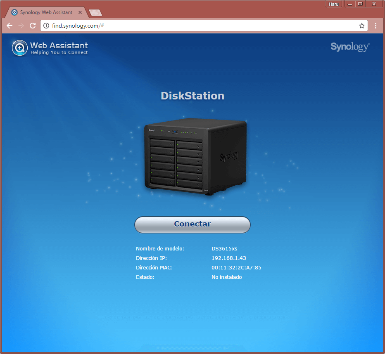This screenshot has width=385, height=354.
Task: Select the Synology Web Assistant tab
Action: pos(46,12)
